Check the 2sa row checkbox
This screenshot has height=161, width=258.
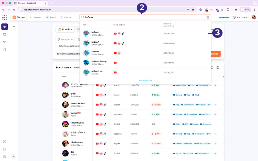[x=57, y=153]
